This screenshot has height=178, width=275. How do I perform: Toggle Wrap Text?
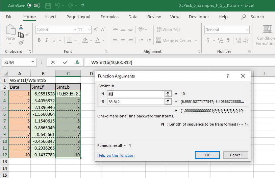coord(168,30)
